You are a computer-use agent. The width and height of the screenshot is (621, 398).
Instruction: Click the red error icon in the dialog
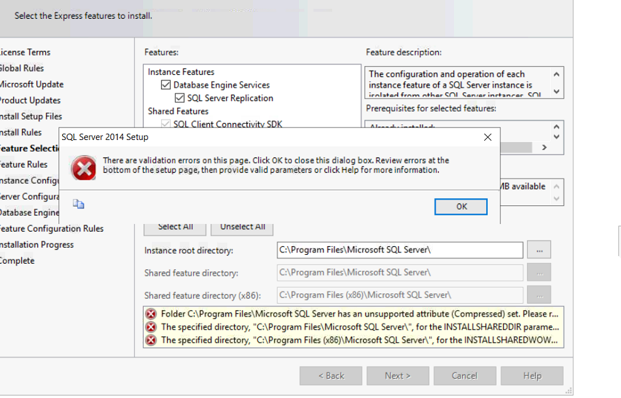(x=84, y=168)
